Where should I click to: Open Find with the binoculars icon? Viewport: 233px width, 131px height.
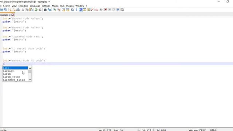point(45,10)
